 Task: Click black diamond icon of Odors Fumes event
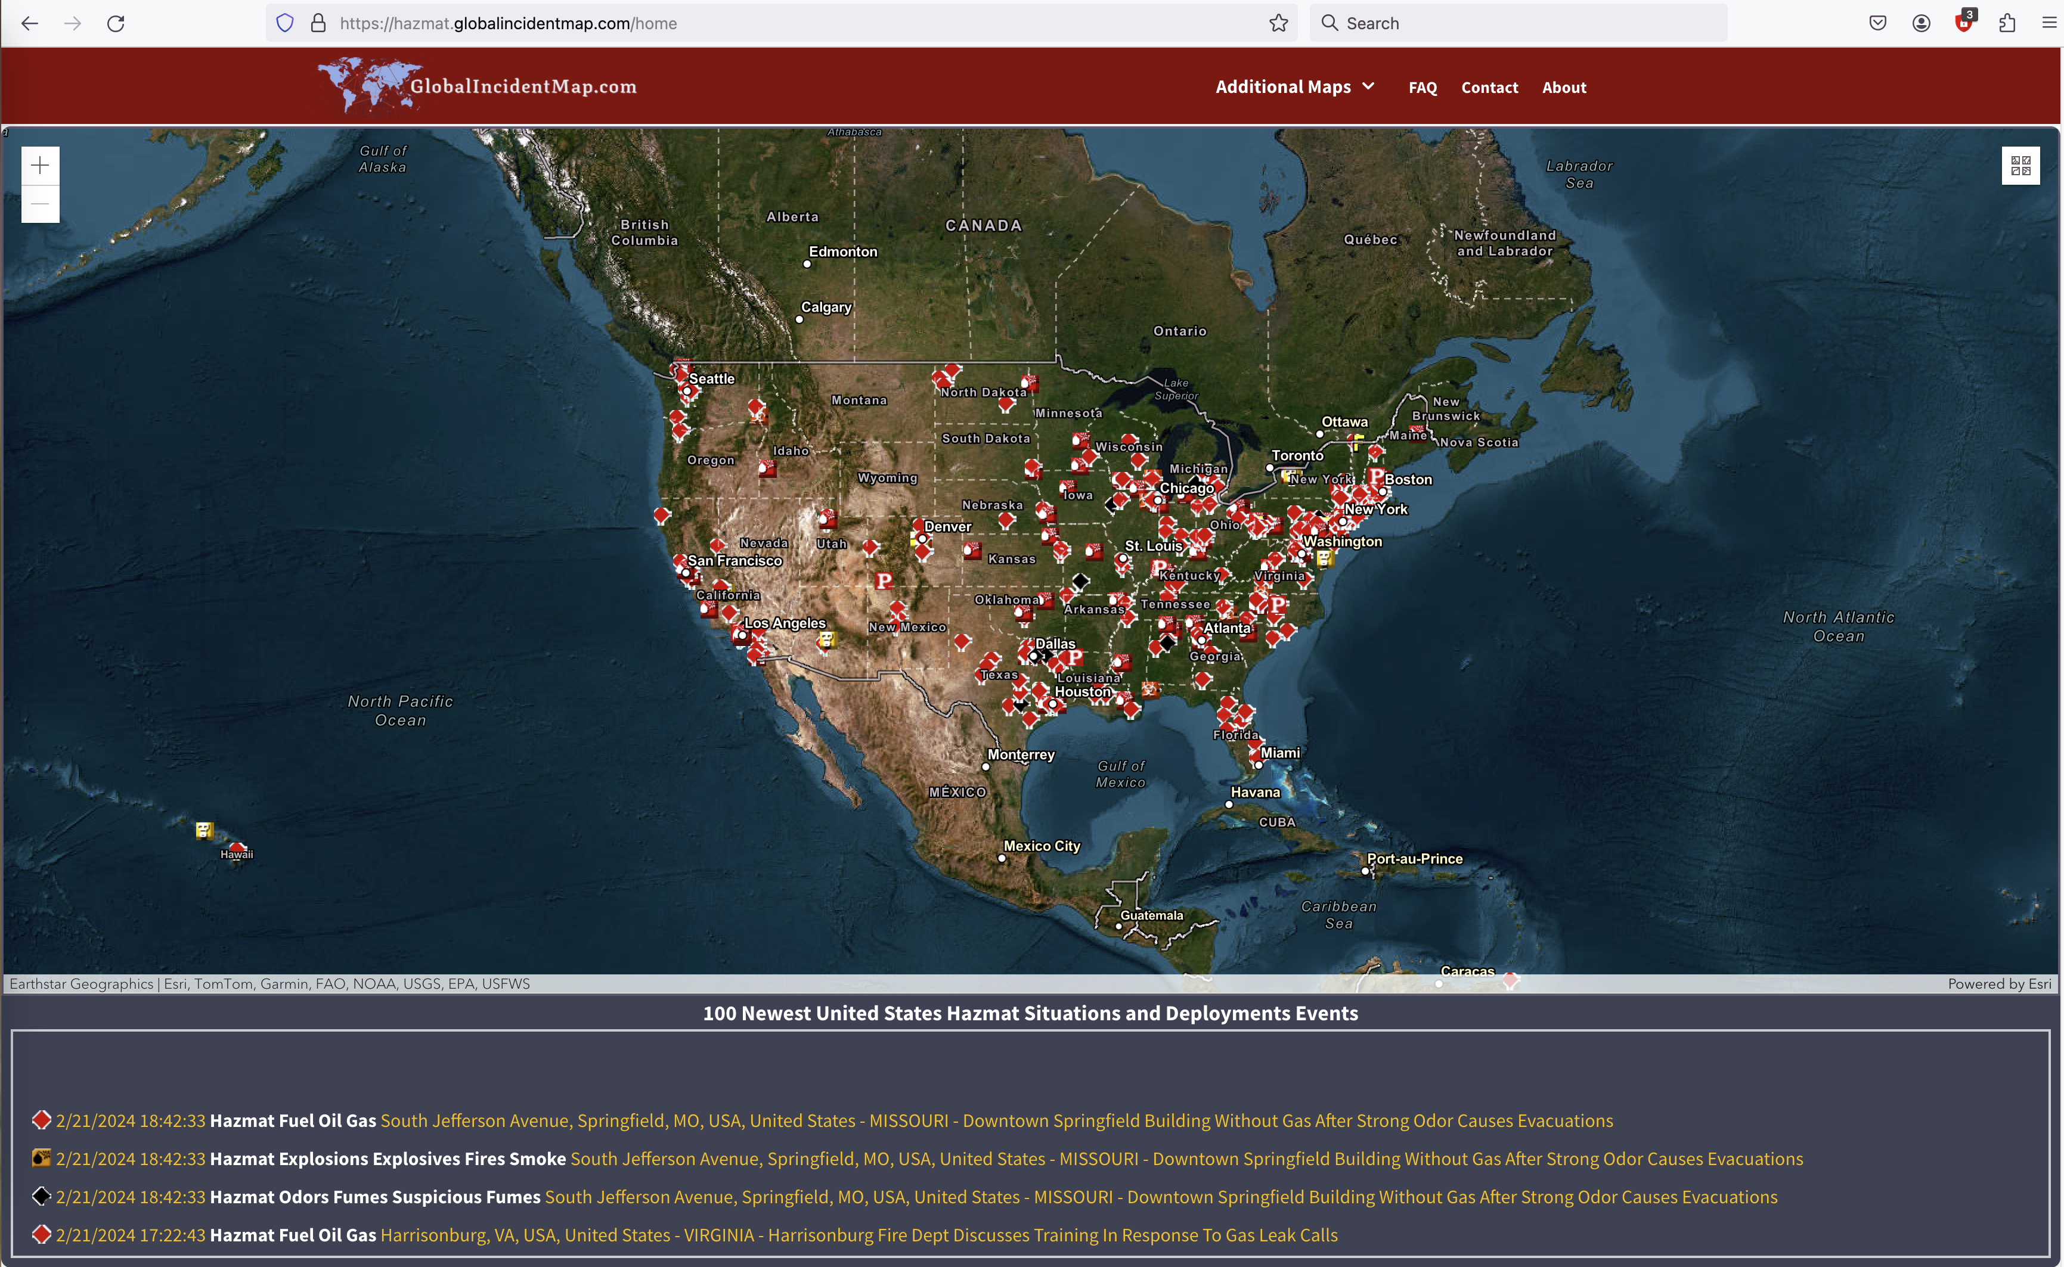pos(41,1195)
